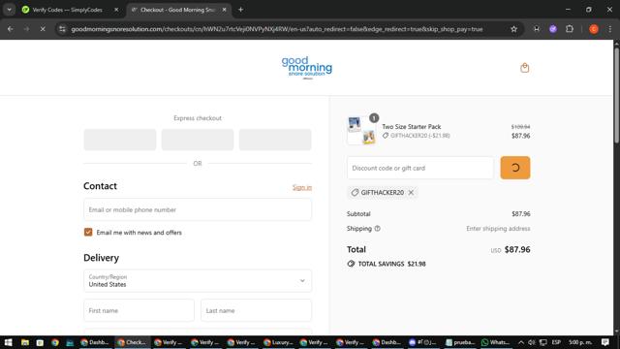Click the GIFTHACKER20 discount tag label
This screenshot has height=349, width=620.
382,192
